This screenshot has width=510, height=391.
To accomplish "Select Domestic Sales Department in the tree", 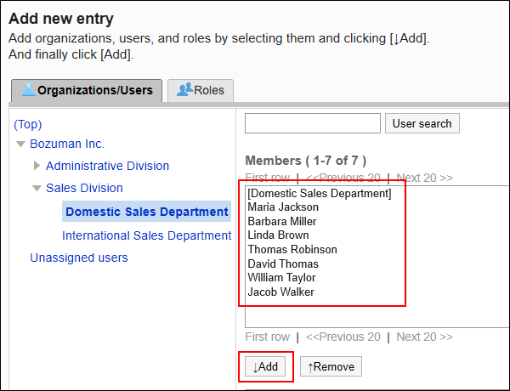I will [147, 212].
